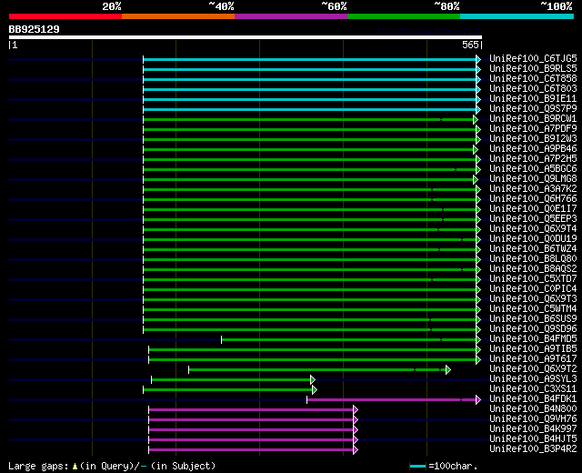
Task: Click the cyan =100char. scale bar
Action: click(x=418, y=467)
